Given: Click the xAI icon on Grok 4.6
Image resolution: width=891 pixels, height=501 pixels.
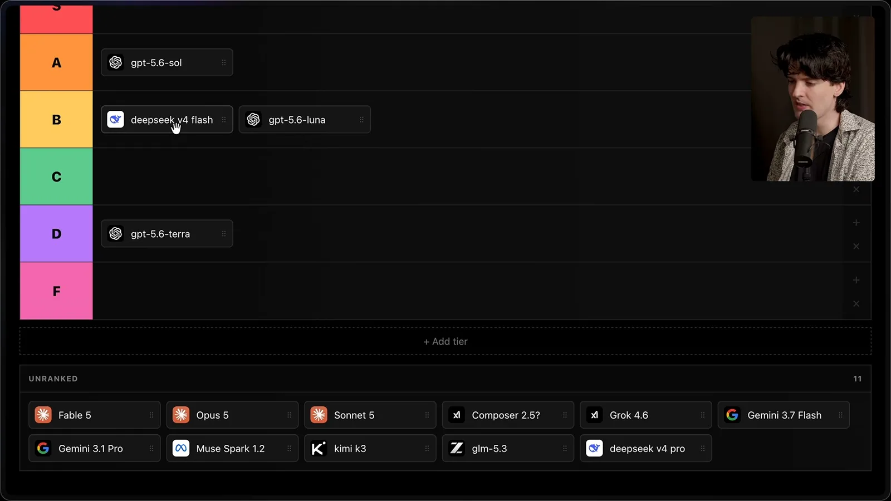Looking at the screenshot, I should pyautogui.click(x=594, y=415).
